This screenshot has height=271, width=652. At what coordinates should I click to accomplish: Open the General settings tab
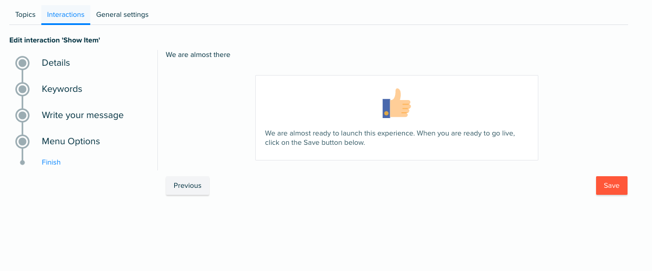[122, 15]
